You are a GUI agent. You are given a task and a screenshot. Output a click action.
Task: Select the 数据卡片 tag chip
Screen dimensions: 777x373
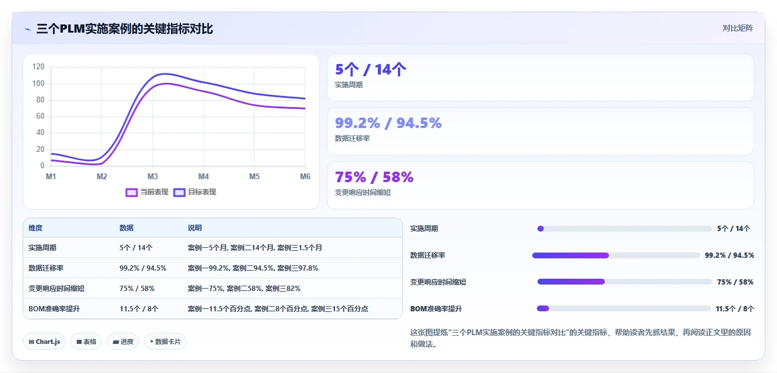pos(165,342)
